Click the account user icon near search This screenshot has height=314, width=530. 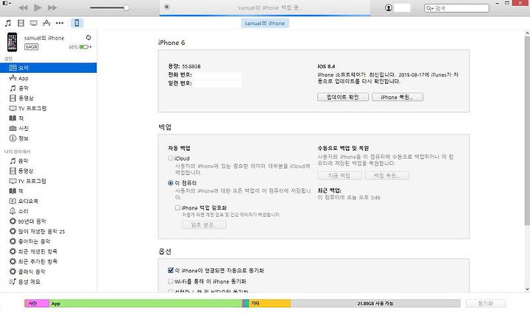tap(389, 7)
